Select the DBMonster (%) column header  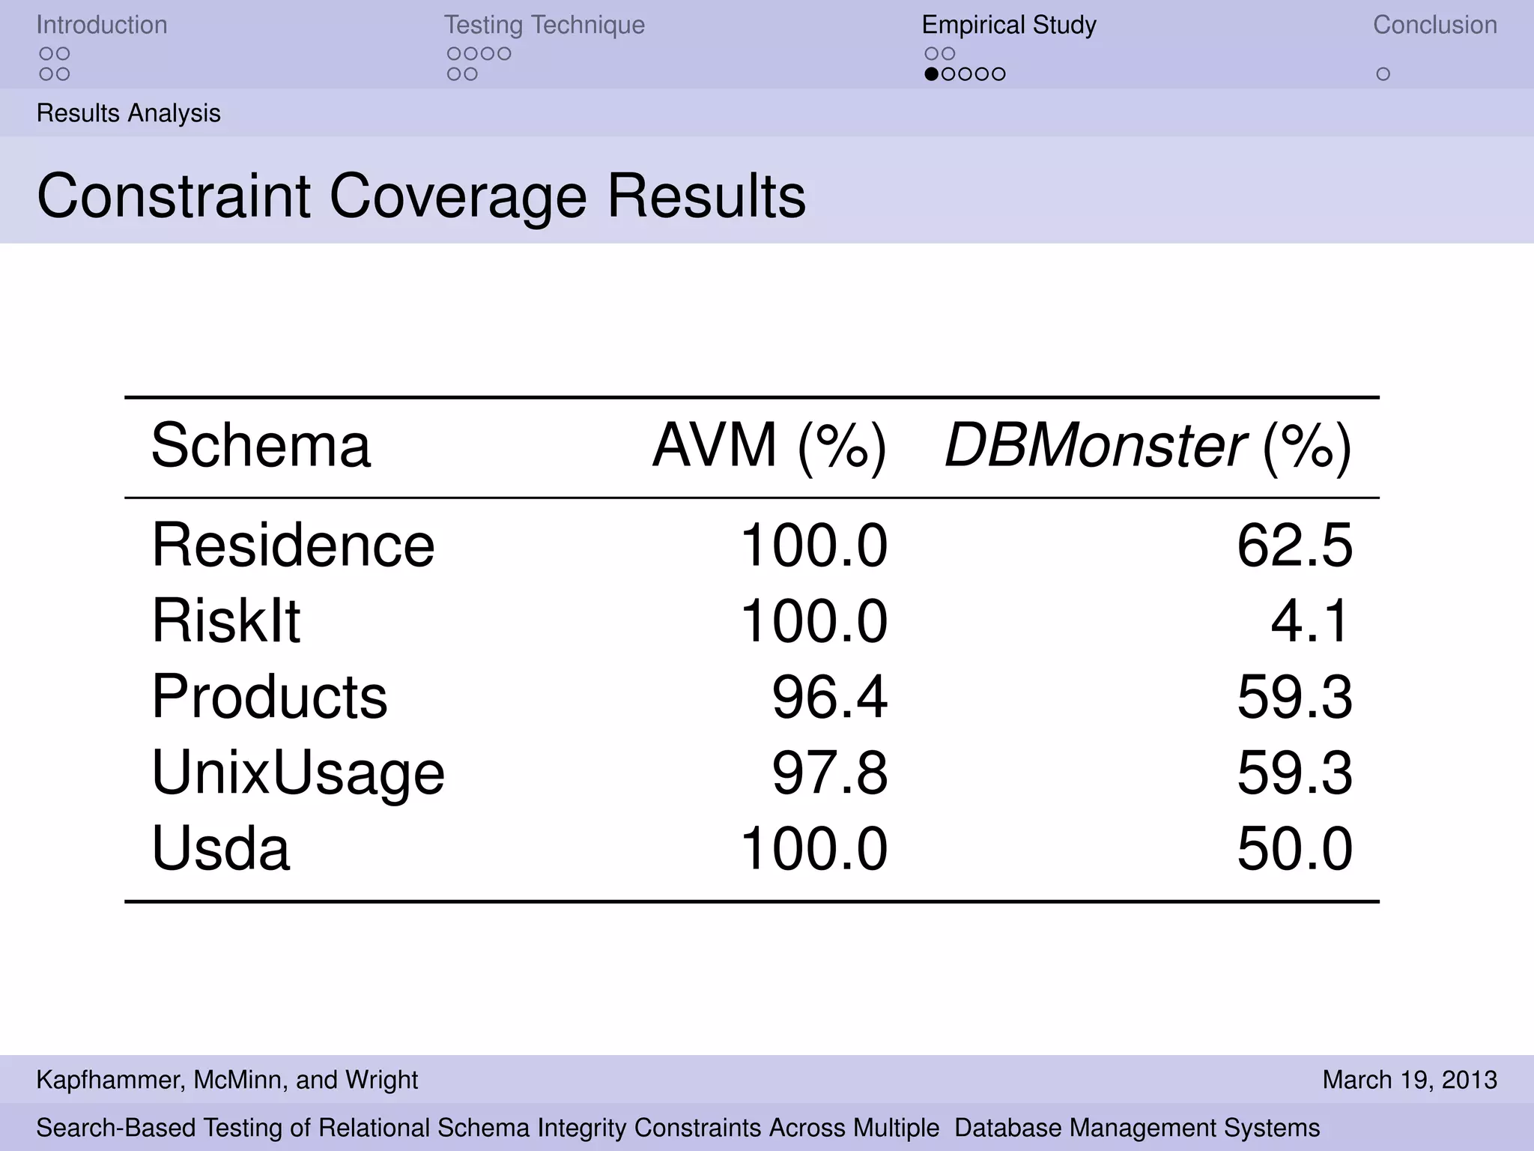coord(1149,447)
